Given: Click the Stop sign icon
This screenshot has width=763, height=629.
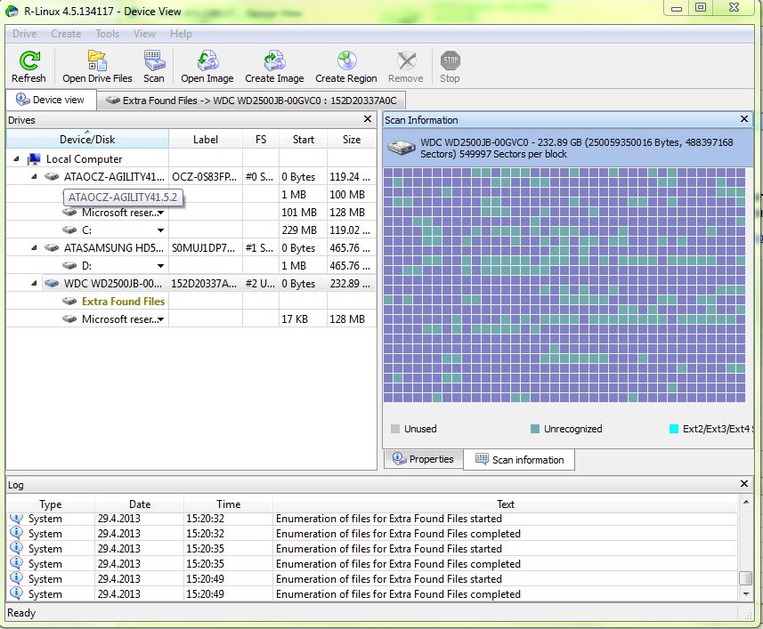Looking at the screenshot, I should pos(450,60).
